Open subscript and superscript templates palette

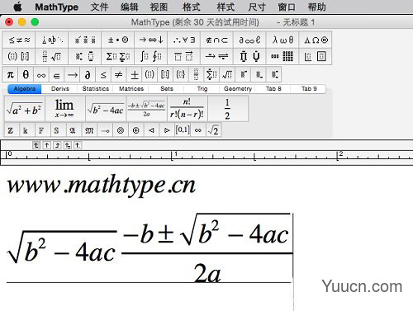pos(85,57)
